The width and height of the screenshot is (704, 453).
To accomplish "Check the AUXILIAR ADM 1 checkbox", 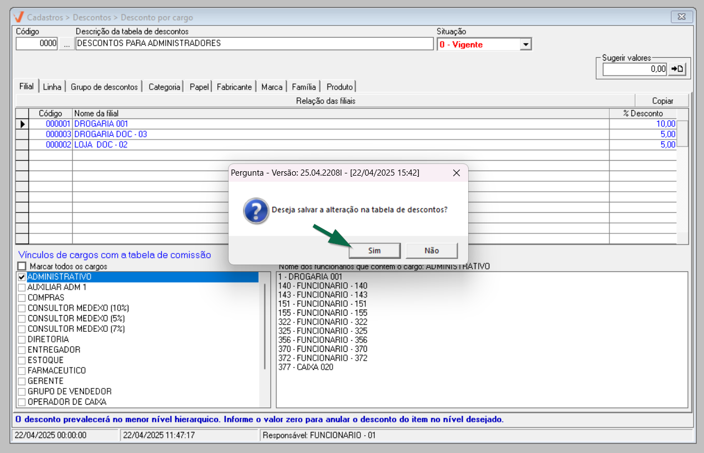I will 22,287.
